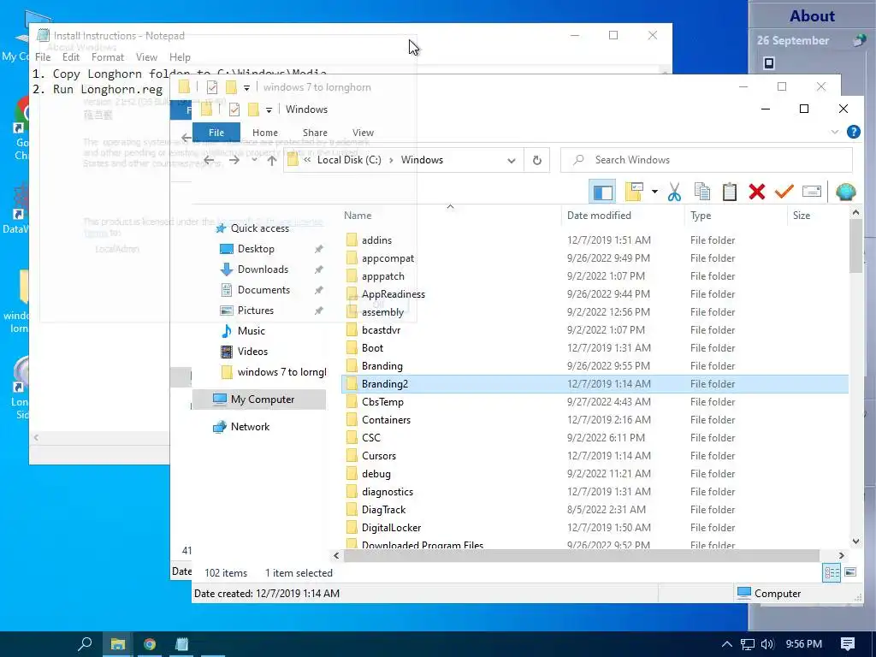Image resolution: width=876 pixels, height=657 pixels.
Task: Sort by the Type column header
Action: coord(701,216)
